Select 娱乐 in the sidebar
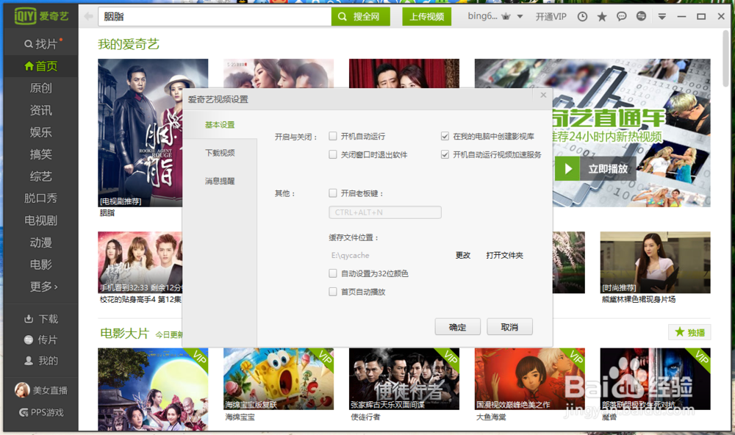The image size is (735, 435). [40, 132]
